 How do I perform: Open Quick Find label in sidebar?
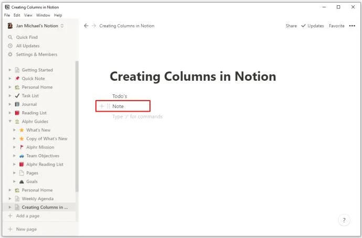[27, 37]
